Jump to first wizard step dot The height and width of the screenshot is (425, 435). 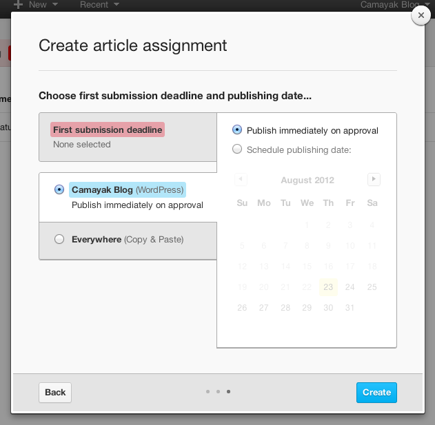[x=208, y=392]
